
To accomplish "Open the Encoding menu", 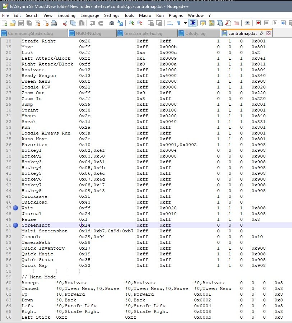I will (66, 15).
